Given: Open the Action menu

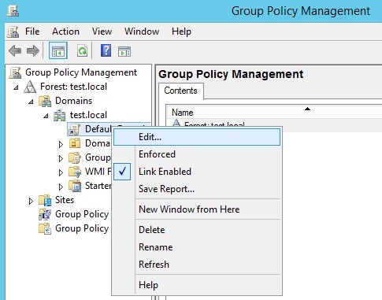Looking at the screenshot, I should click(65, 31).
